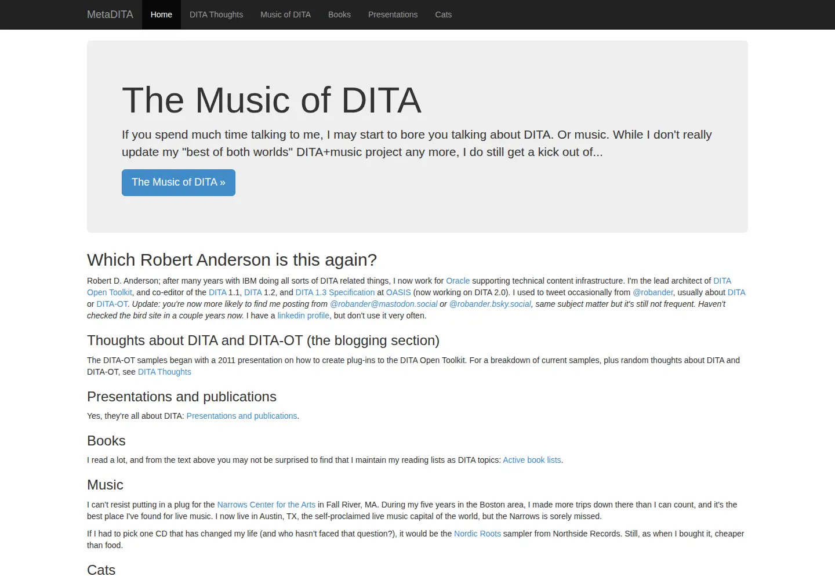Follow the DITA link before 1.2
This screenshot has width=835, height=580.
253,292
